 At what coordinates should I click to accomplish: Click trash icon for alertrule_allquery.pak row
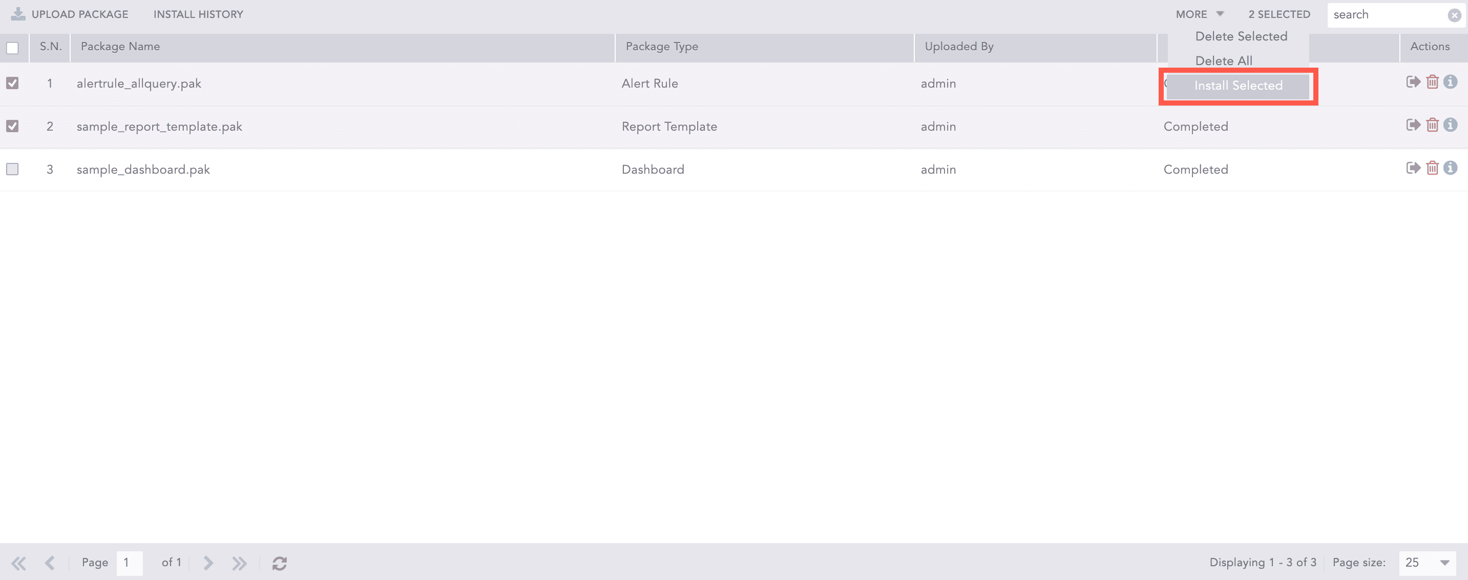click(x=1432, y=82)
